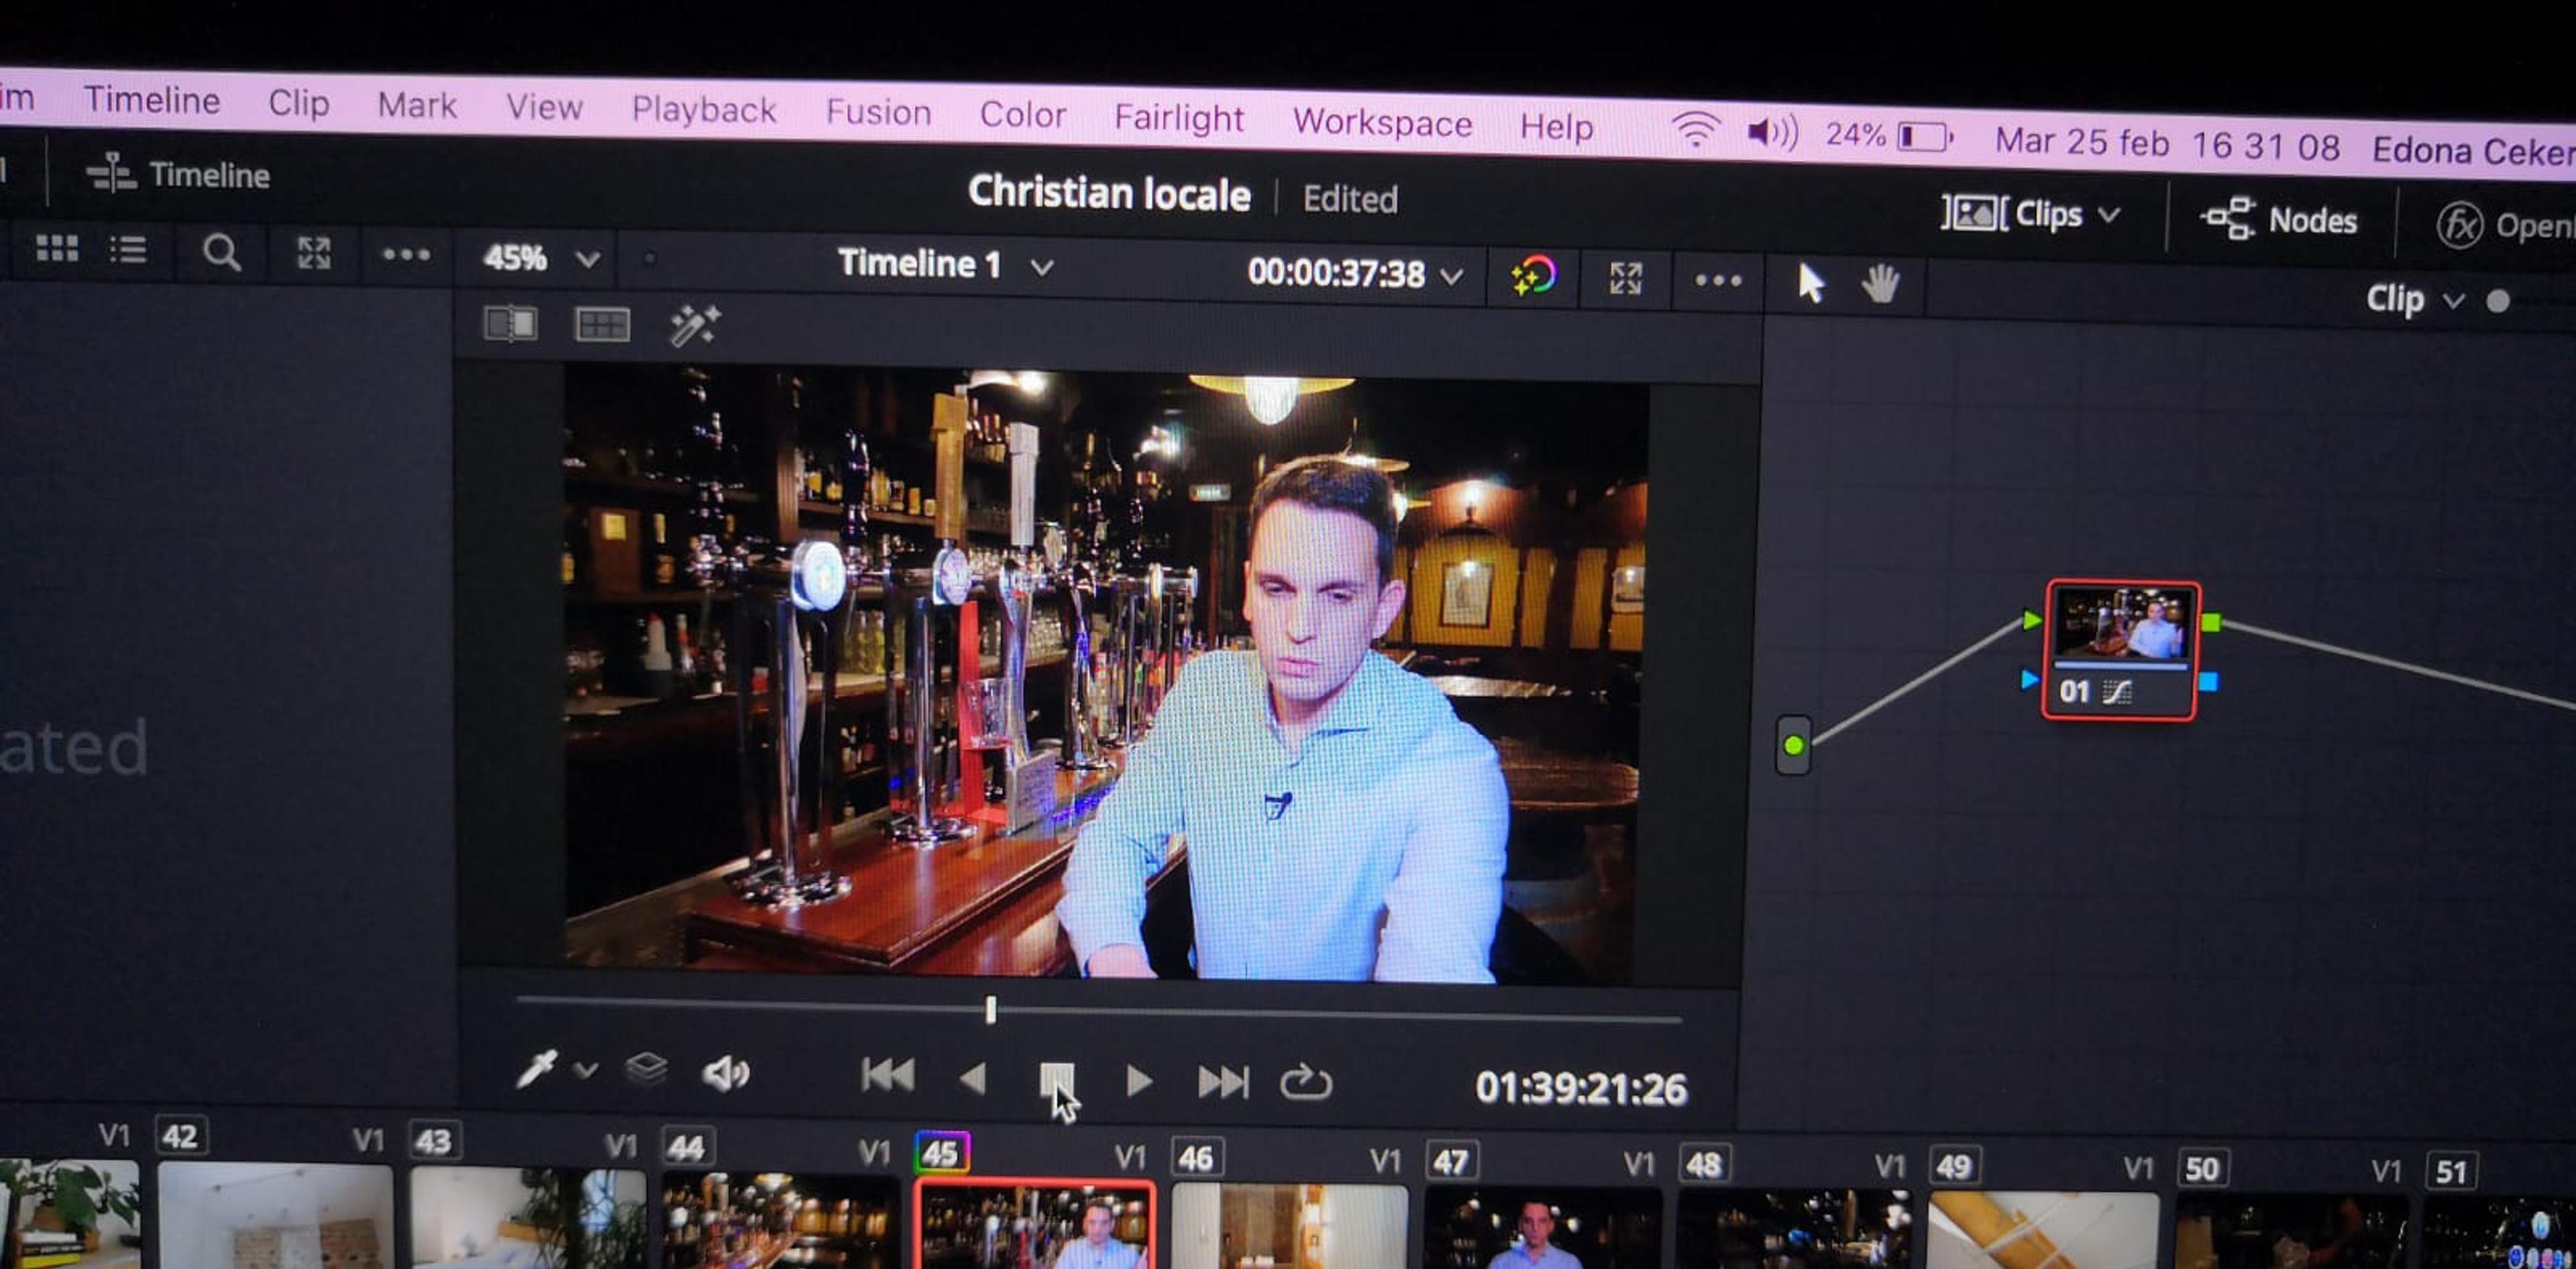Click the Nodes panel button
Image resolution: width=2576 pixels, height=1269 pixels.
tap(2279, 219)
